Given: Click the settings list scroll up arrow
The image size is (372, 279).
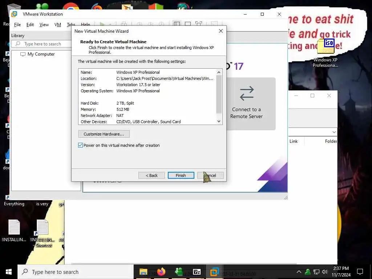Looking at the screenshot, I should 219,72.
